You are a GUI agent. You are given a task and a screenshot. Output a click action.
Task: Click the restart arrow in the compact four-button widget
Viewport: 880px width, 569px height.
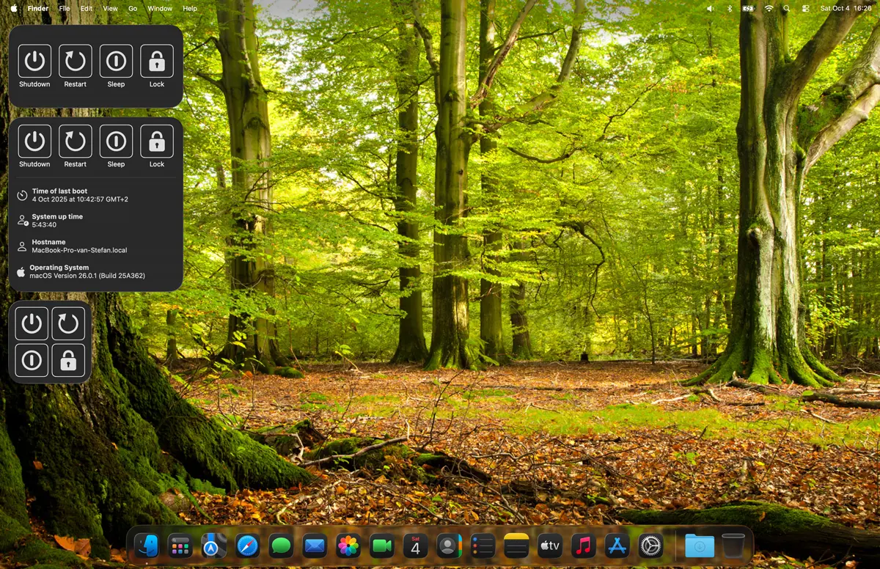68,323
